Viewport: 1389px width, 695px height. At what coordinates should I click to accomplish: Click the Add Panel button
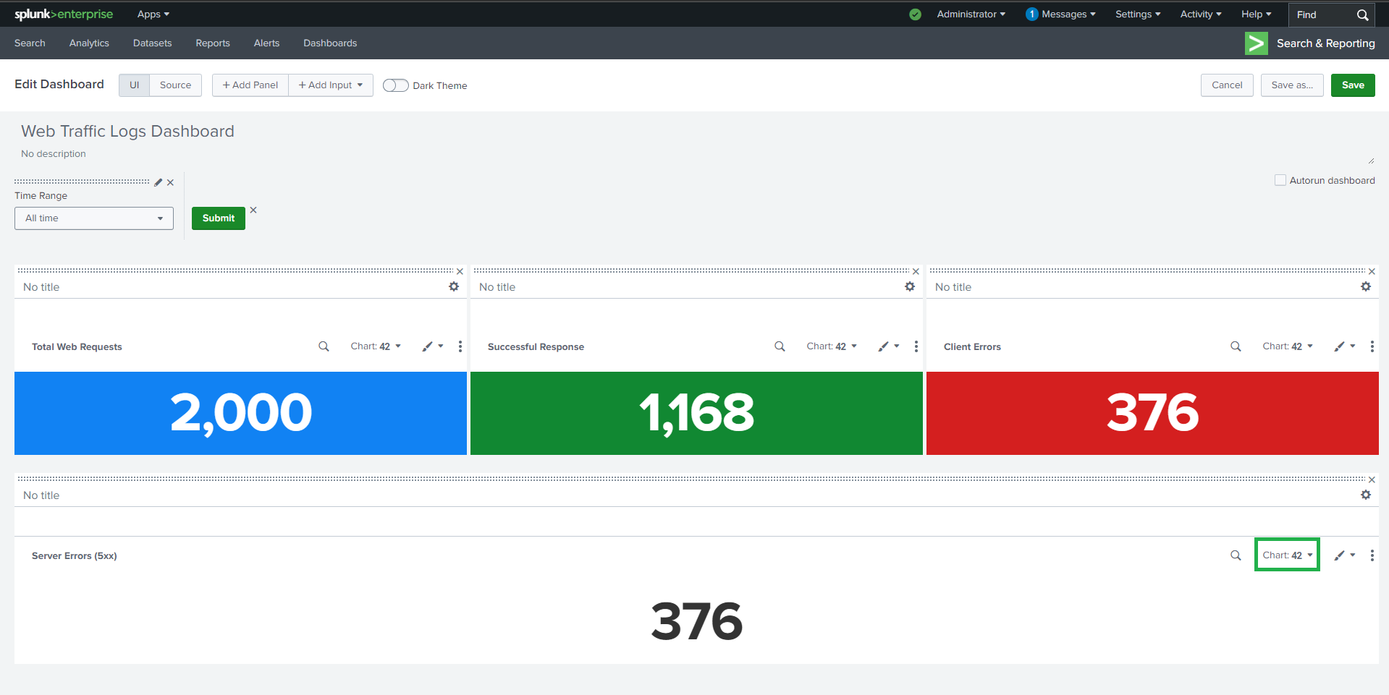coord(250,85)
